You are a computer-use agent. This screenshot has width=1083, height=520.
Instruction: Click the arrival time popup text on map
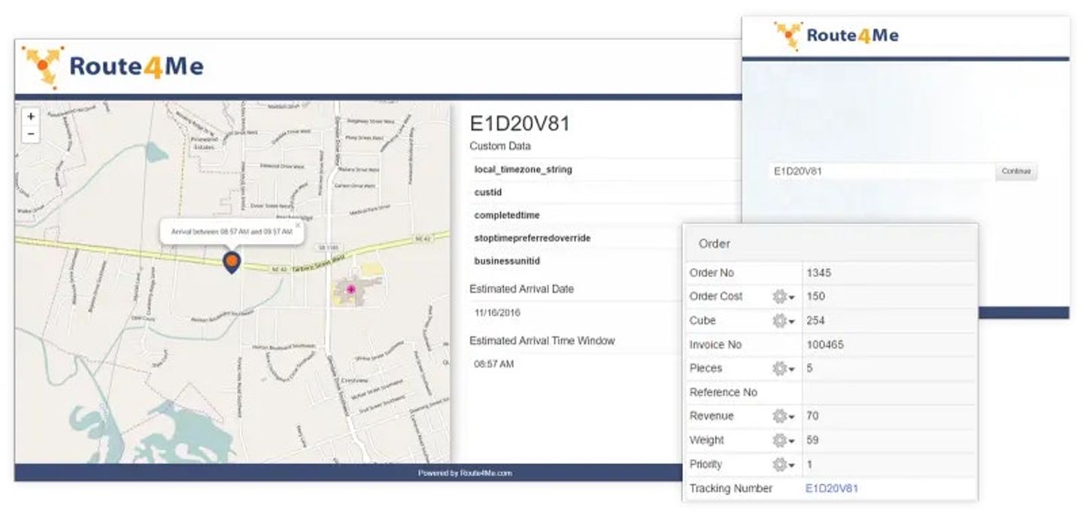tap(232, 232)
